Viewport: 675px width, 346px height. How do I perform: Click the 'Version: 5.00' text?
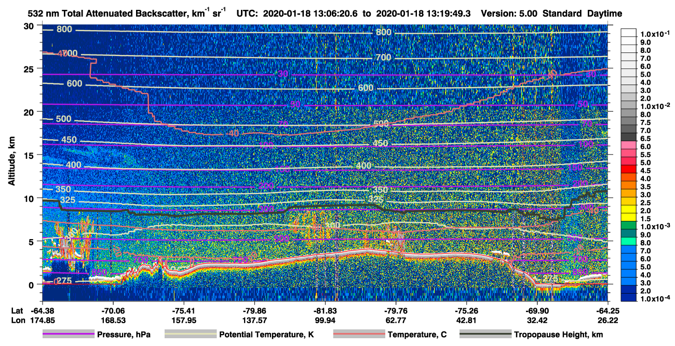pyautogui.click(x=510, y=13)
